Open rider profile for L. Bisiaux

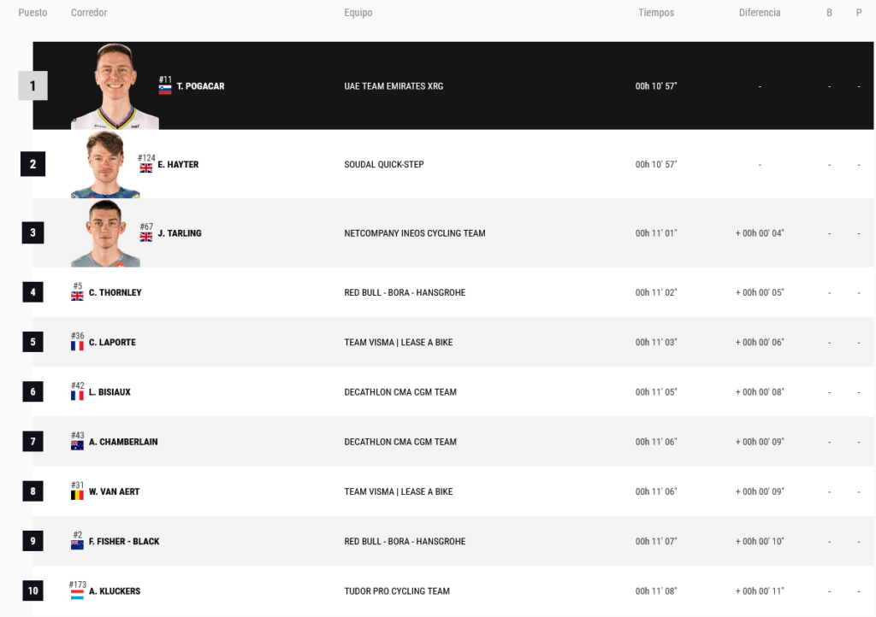(109, 392)
